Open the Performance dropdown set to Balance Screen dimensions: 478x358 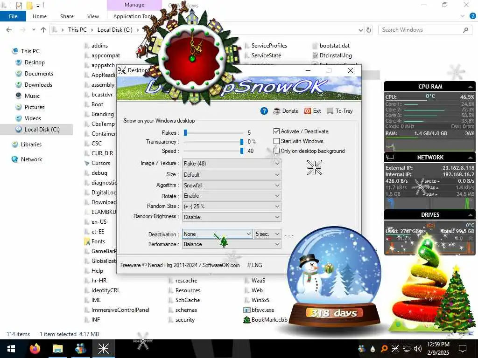232,244
